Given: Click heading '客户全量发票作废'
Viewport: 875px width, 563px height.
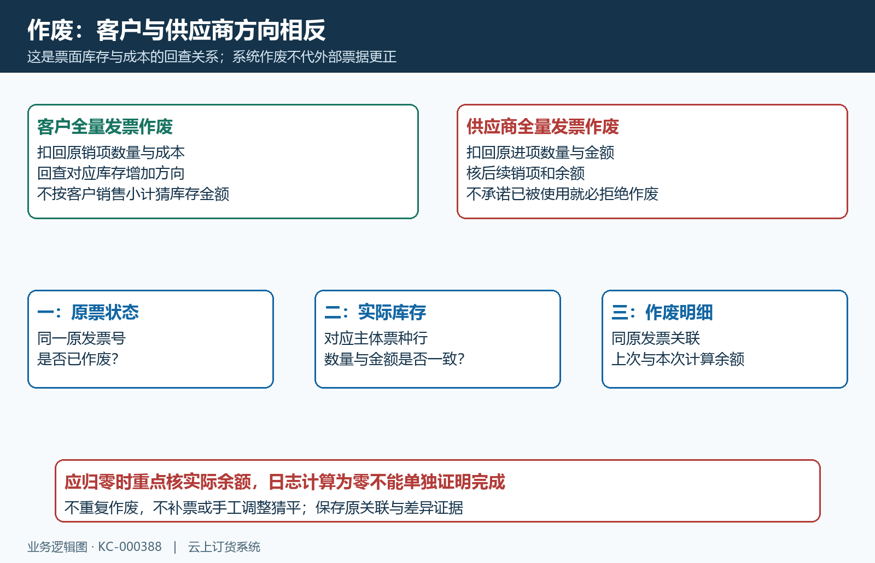Looking at the screenshot, I should click(105, 127).
